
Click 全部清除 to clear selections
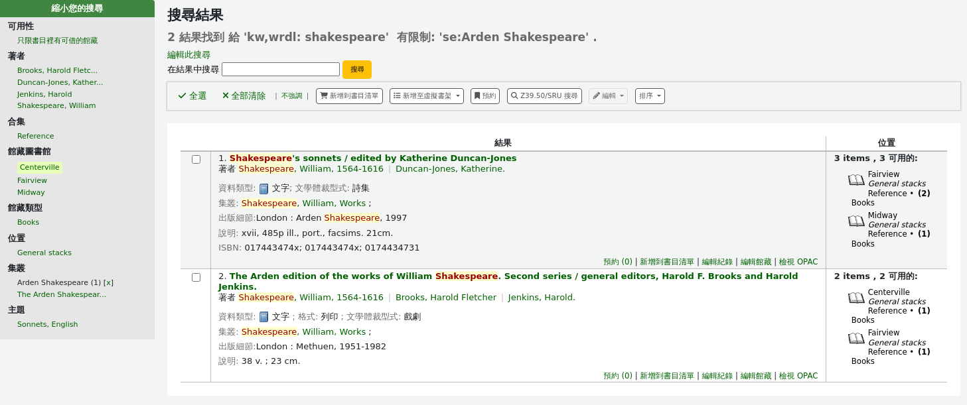(244, 96)
